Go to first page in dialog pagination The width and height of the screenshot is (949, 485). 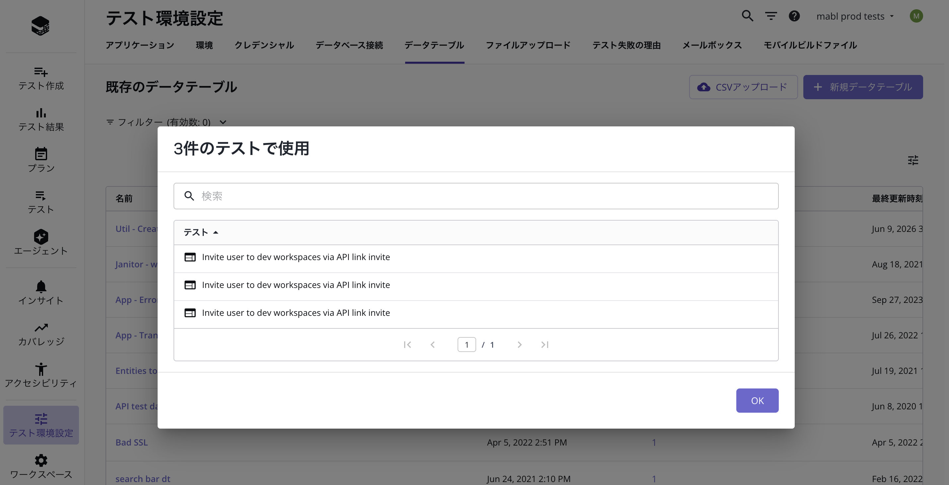(x=407, y=345)
